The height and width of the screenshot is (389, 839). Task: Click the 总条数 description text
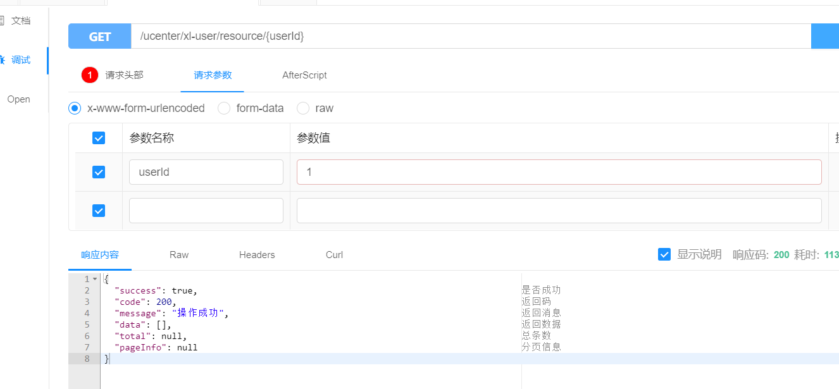(536, 336)
